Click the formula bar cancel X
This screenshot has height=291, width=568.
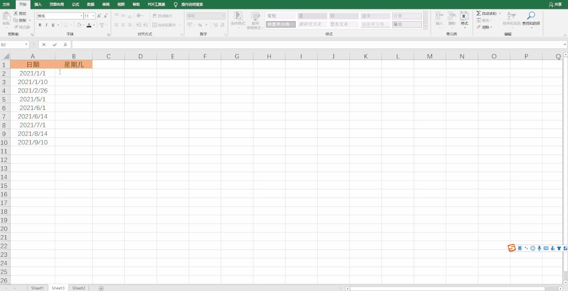click(44, 45)
